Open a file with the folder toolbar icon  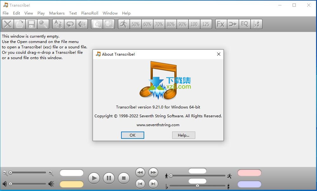[x=20, y=24]
